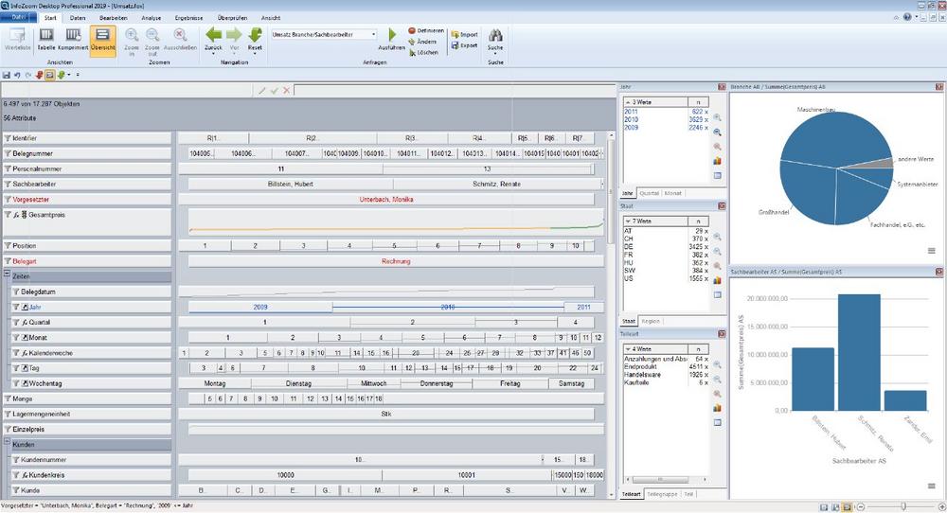Click the zoom-out minus button in status bar
Image resolution: width=947 pixels, height=513 pixels.
coord(861,507)
